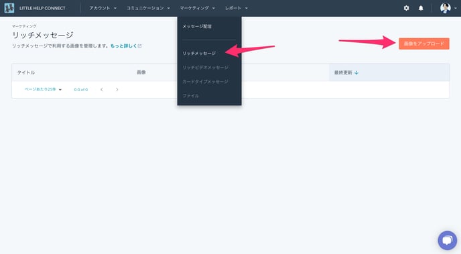Click the external link icon beside もっと詳しく

pyautogui.click(x=139, y=46)
